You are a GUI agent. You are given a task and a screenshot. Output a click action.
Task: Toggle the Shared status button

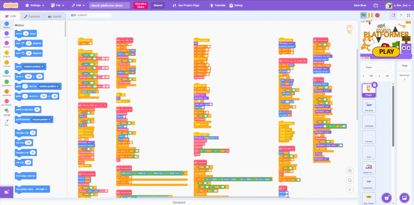[x=158, y=6]
